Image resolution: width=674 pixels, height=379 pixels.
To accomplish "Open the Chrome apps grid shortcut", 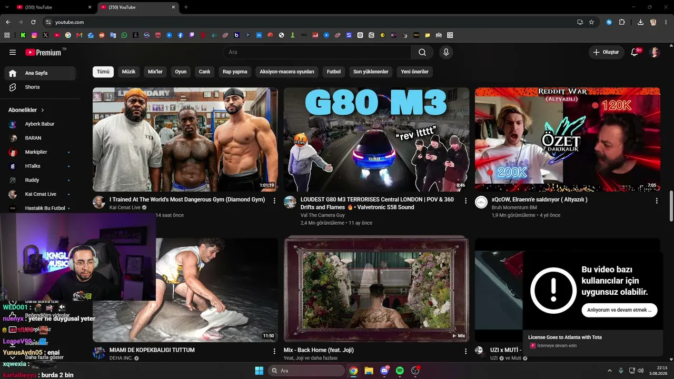I will pyautogui.click(x=7, y=35).
